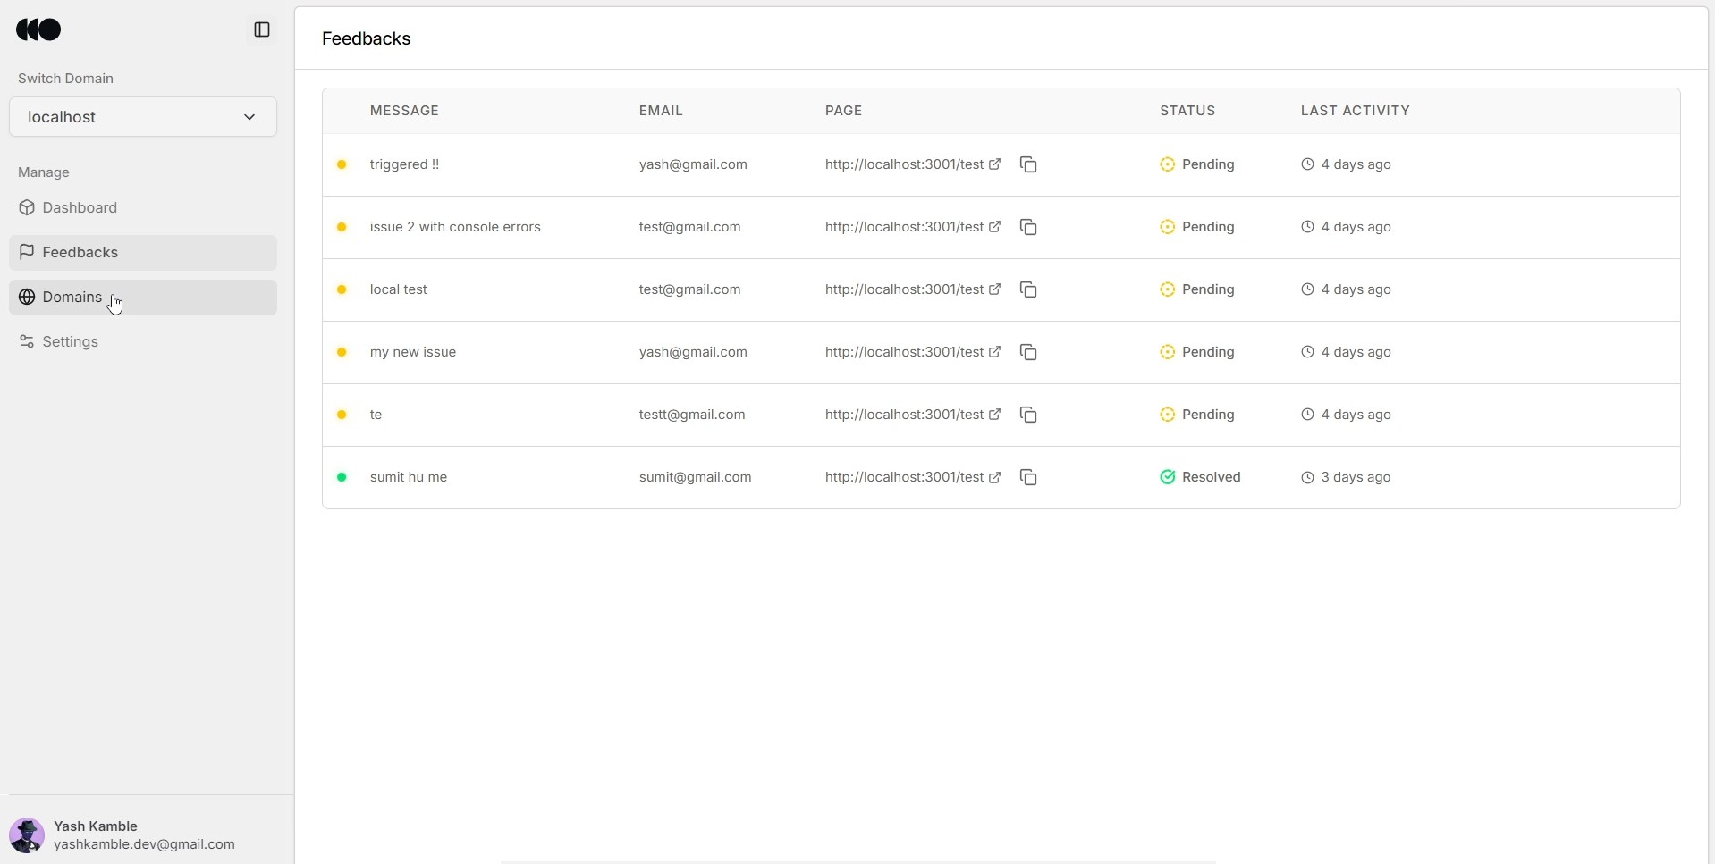This screenshot has width=1715, height=864.
Task: Copy page URL for 'triggered !!' feedback
Action: [x=1028, y=164]
